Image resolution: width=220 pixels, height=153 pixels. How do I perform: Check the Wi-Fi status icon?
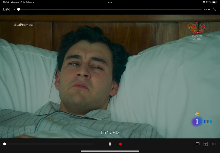(204, 2)
